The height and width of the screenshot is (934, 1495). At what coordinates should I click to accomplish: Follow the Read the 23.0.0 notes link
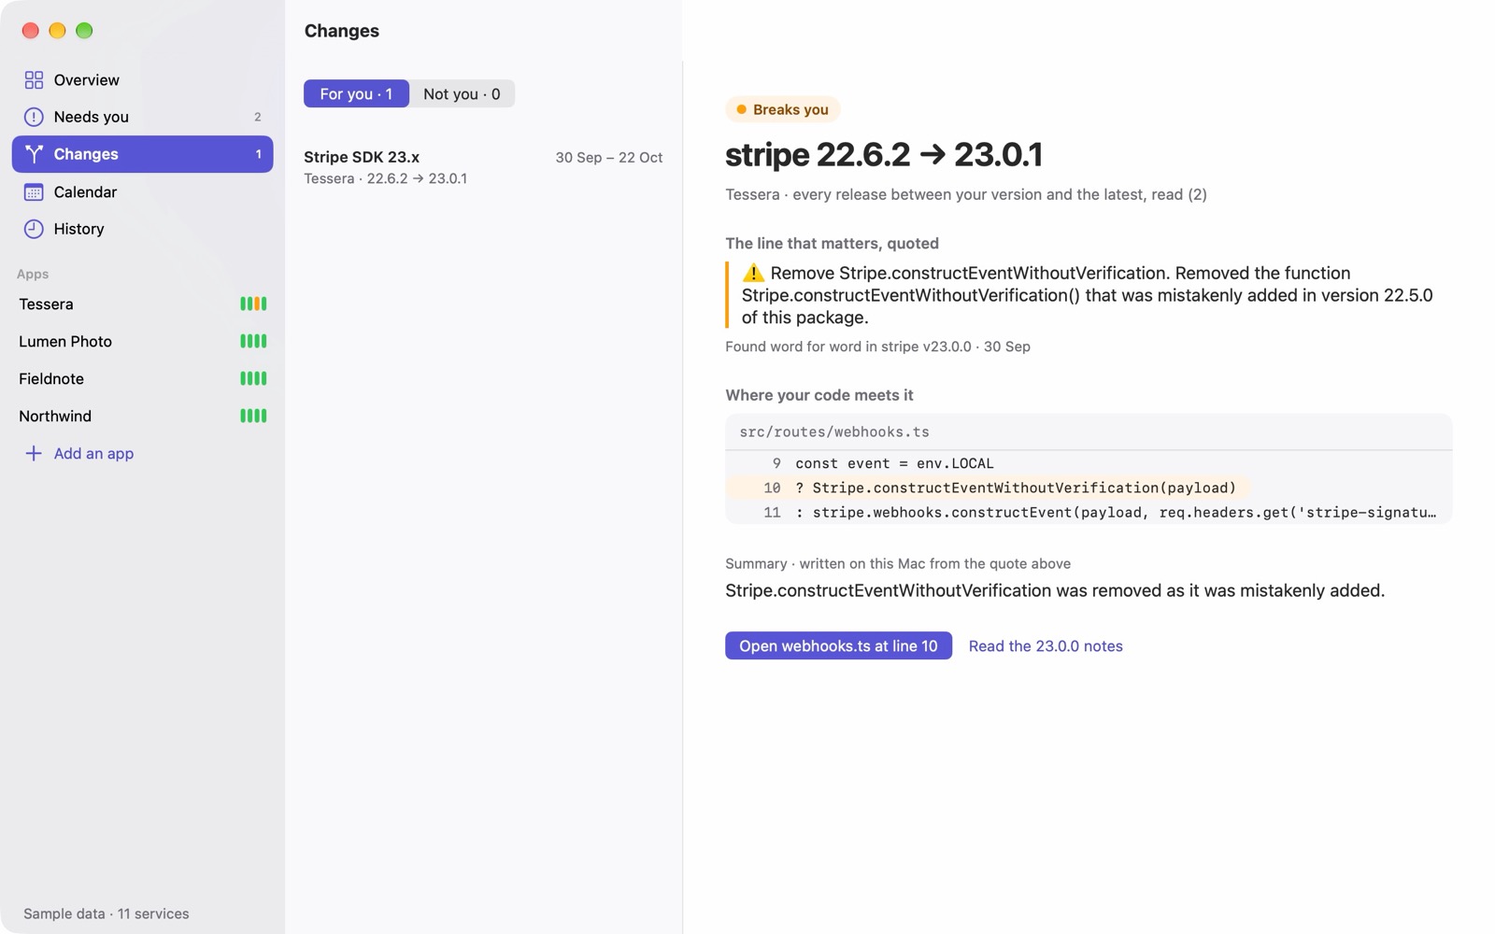coord(1046,645)
